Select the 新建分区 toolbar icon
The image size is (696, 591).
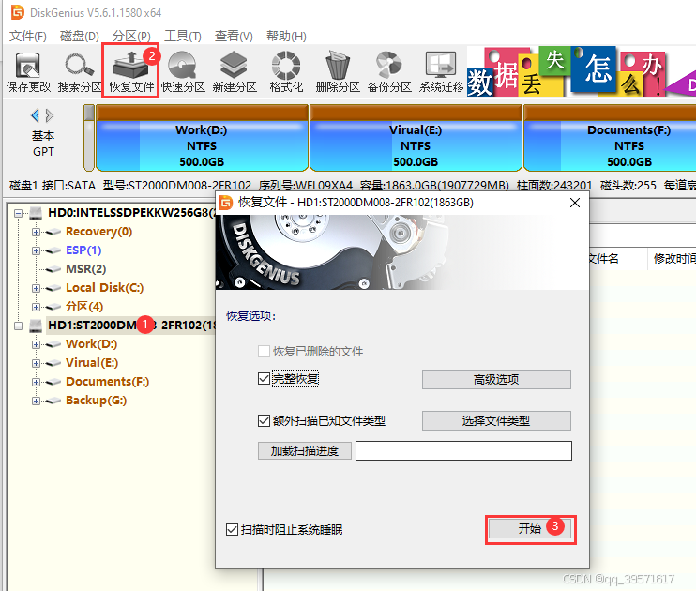(x=235, y=72)
